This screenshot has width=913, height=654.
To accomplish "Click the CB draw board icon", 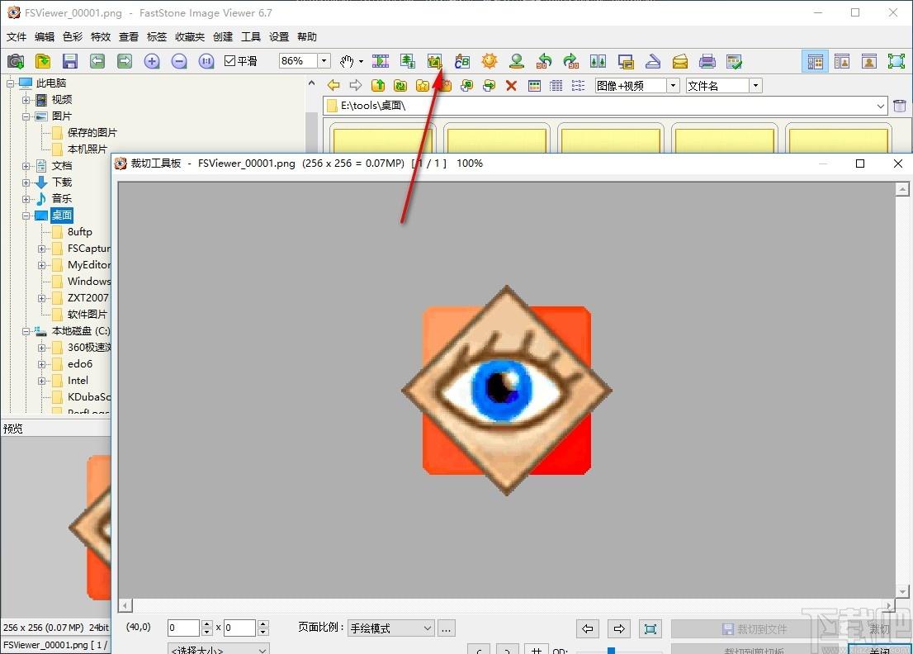I will pyautogui.click(x=461, y=61).
